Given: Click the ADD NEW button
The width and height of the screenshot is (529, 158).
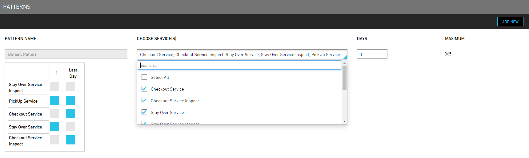Looking at the screenshot, I should pyautogui.click(x=510, y=22).
